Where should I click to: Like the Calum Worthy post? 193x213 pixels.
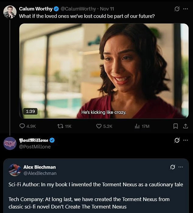99,126
